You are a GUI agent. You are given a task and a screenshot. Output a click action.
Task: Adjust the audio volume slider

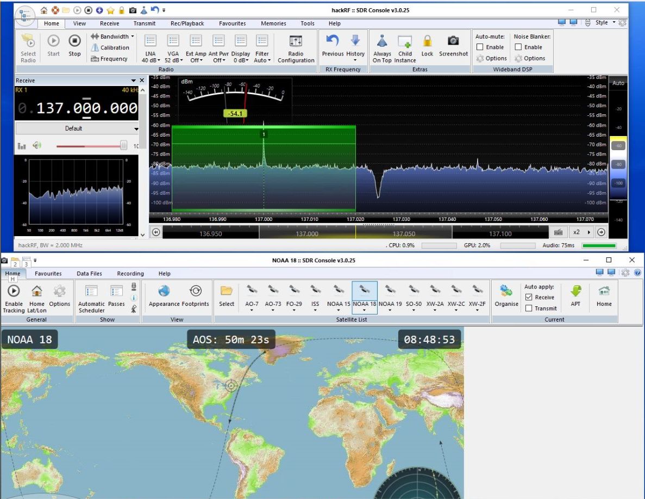pyautogui.click(x=123, y=145)
